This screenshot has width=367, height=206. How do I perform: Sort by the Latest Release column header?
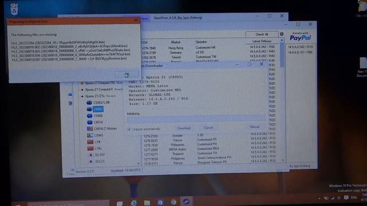[x=262, y=41]
